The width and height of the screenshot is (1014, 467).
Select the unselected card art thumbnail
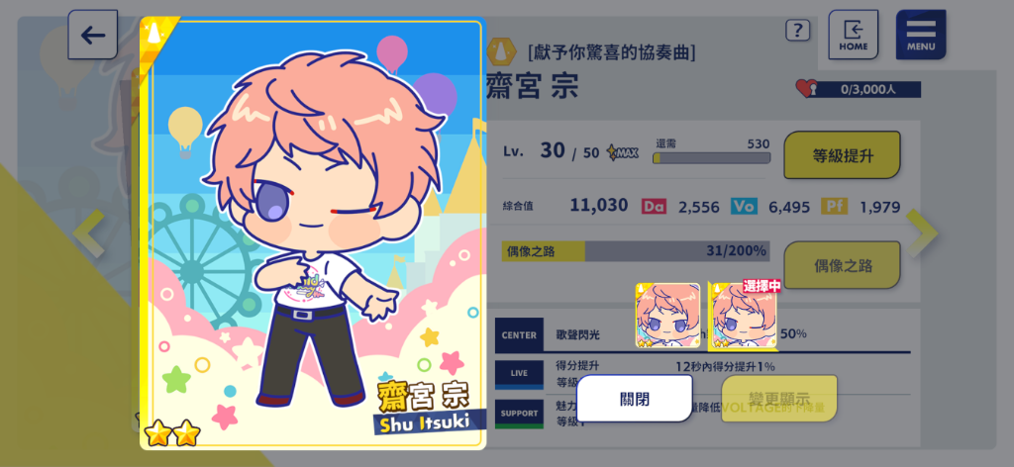[667, 316]
